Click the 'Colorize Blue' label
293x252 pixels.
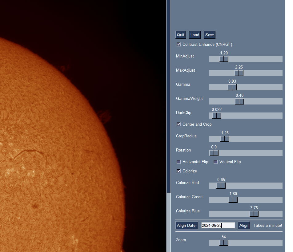coord(188,211)
